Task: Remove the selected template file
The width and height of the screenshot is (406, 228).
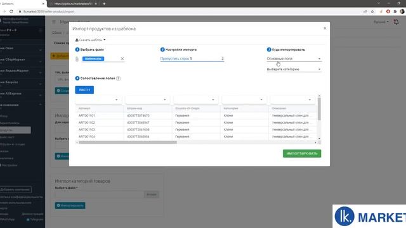Action: click(x=122, y=59)
